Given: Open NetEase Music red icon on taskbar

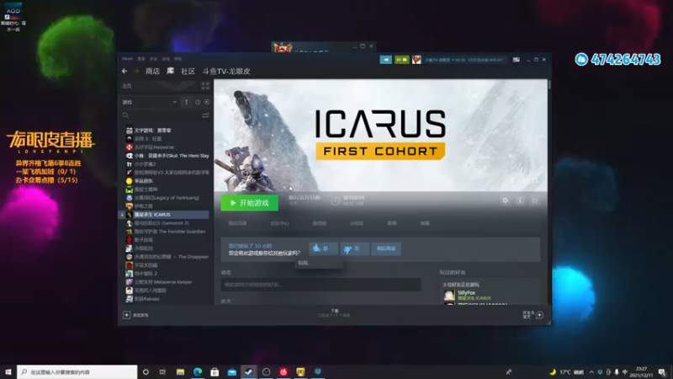Looking at the screenshot, I should (284, 371).
